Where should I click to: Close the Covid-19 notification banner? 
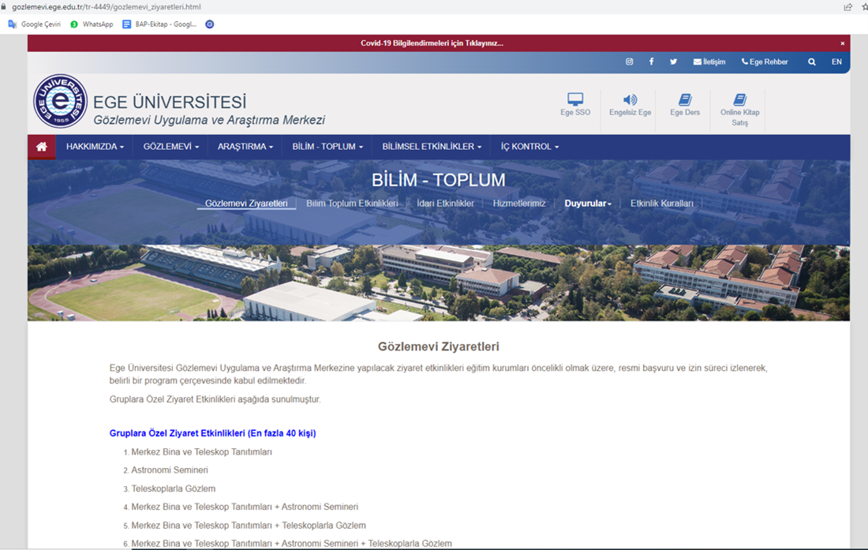(842, 43)
